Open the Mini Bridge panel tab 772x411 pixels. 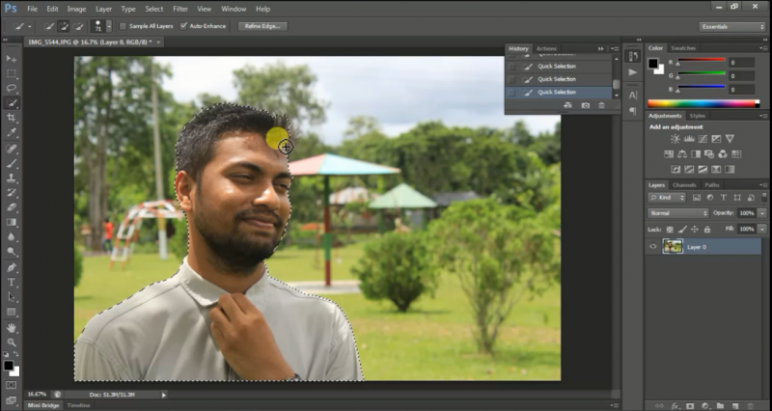43,406
